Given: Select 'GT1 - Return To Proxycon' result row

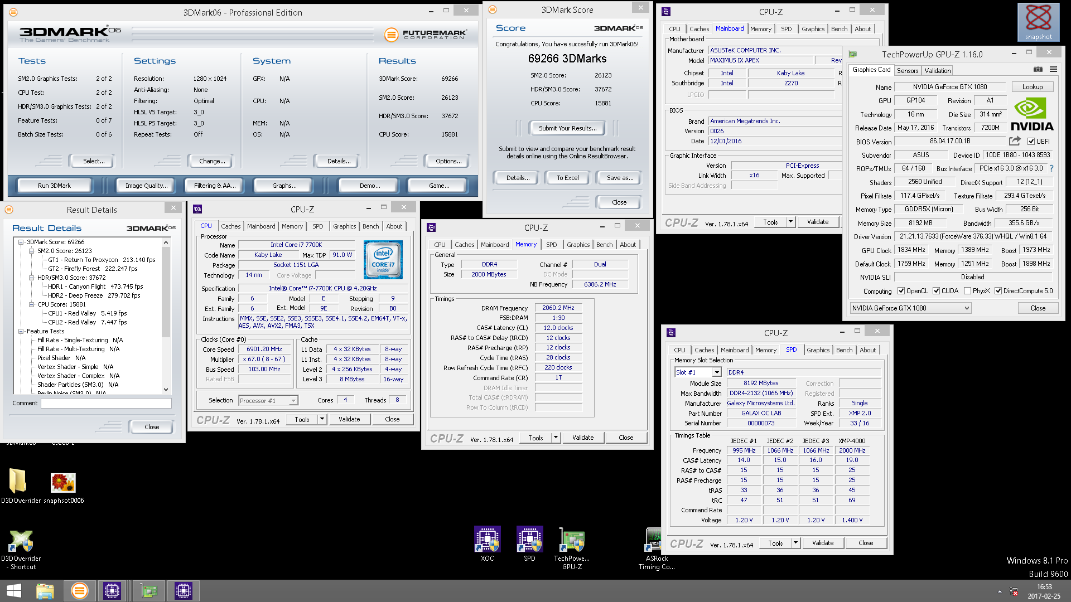Looking at the screenshot, I should coord(102,260).
